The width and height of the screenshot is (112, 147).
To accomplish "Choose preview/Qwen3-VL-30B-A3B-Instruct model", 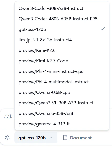I will click(x=62, y=103).
